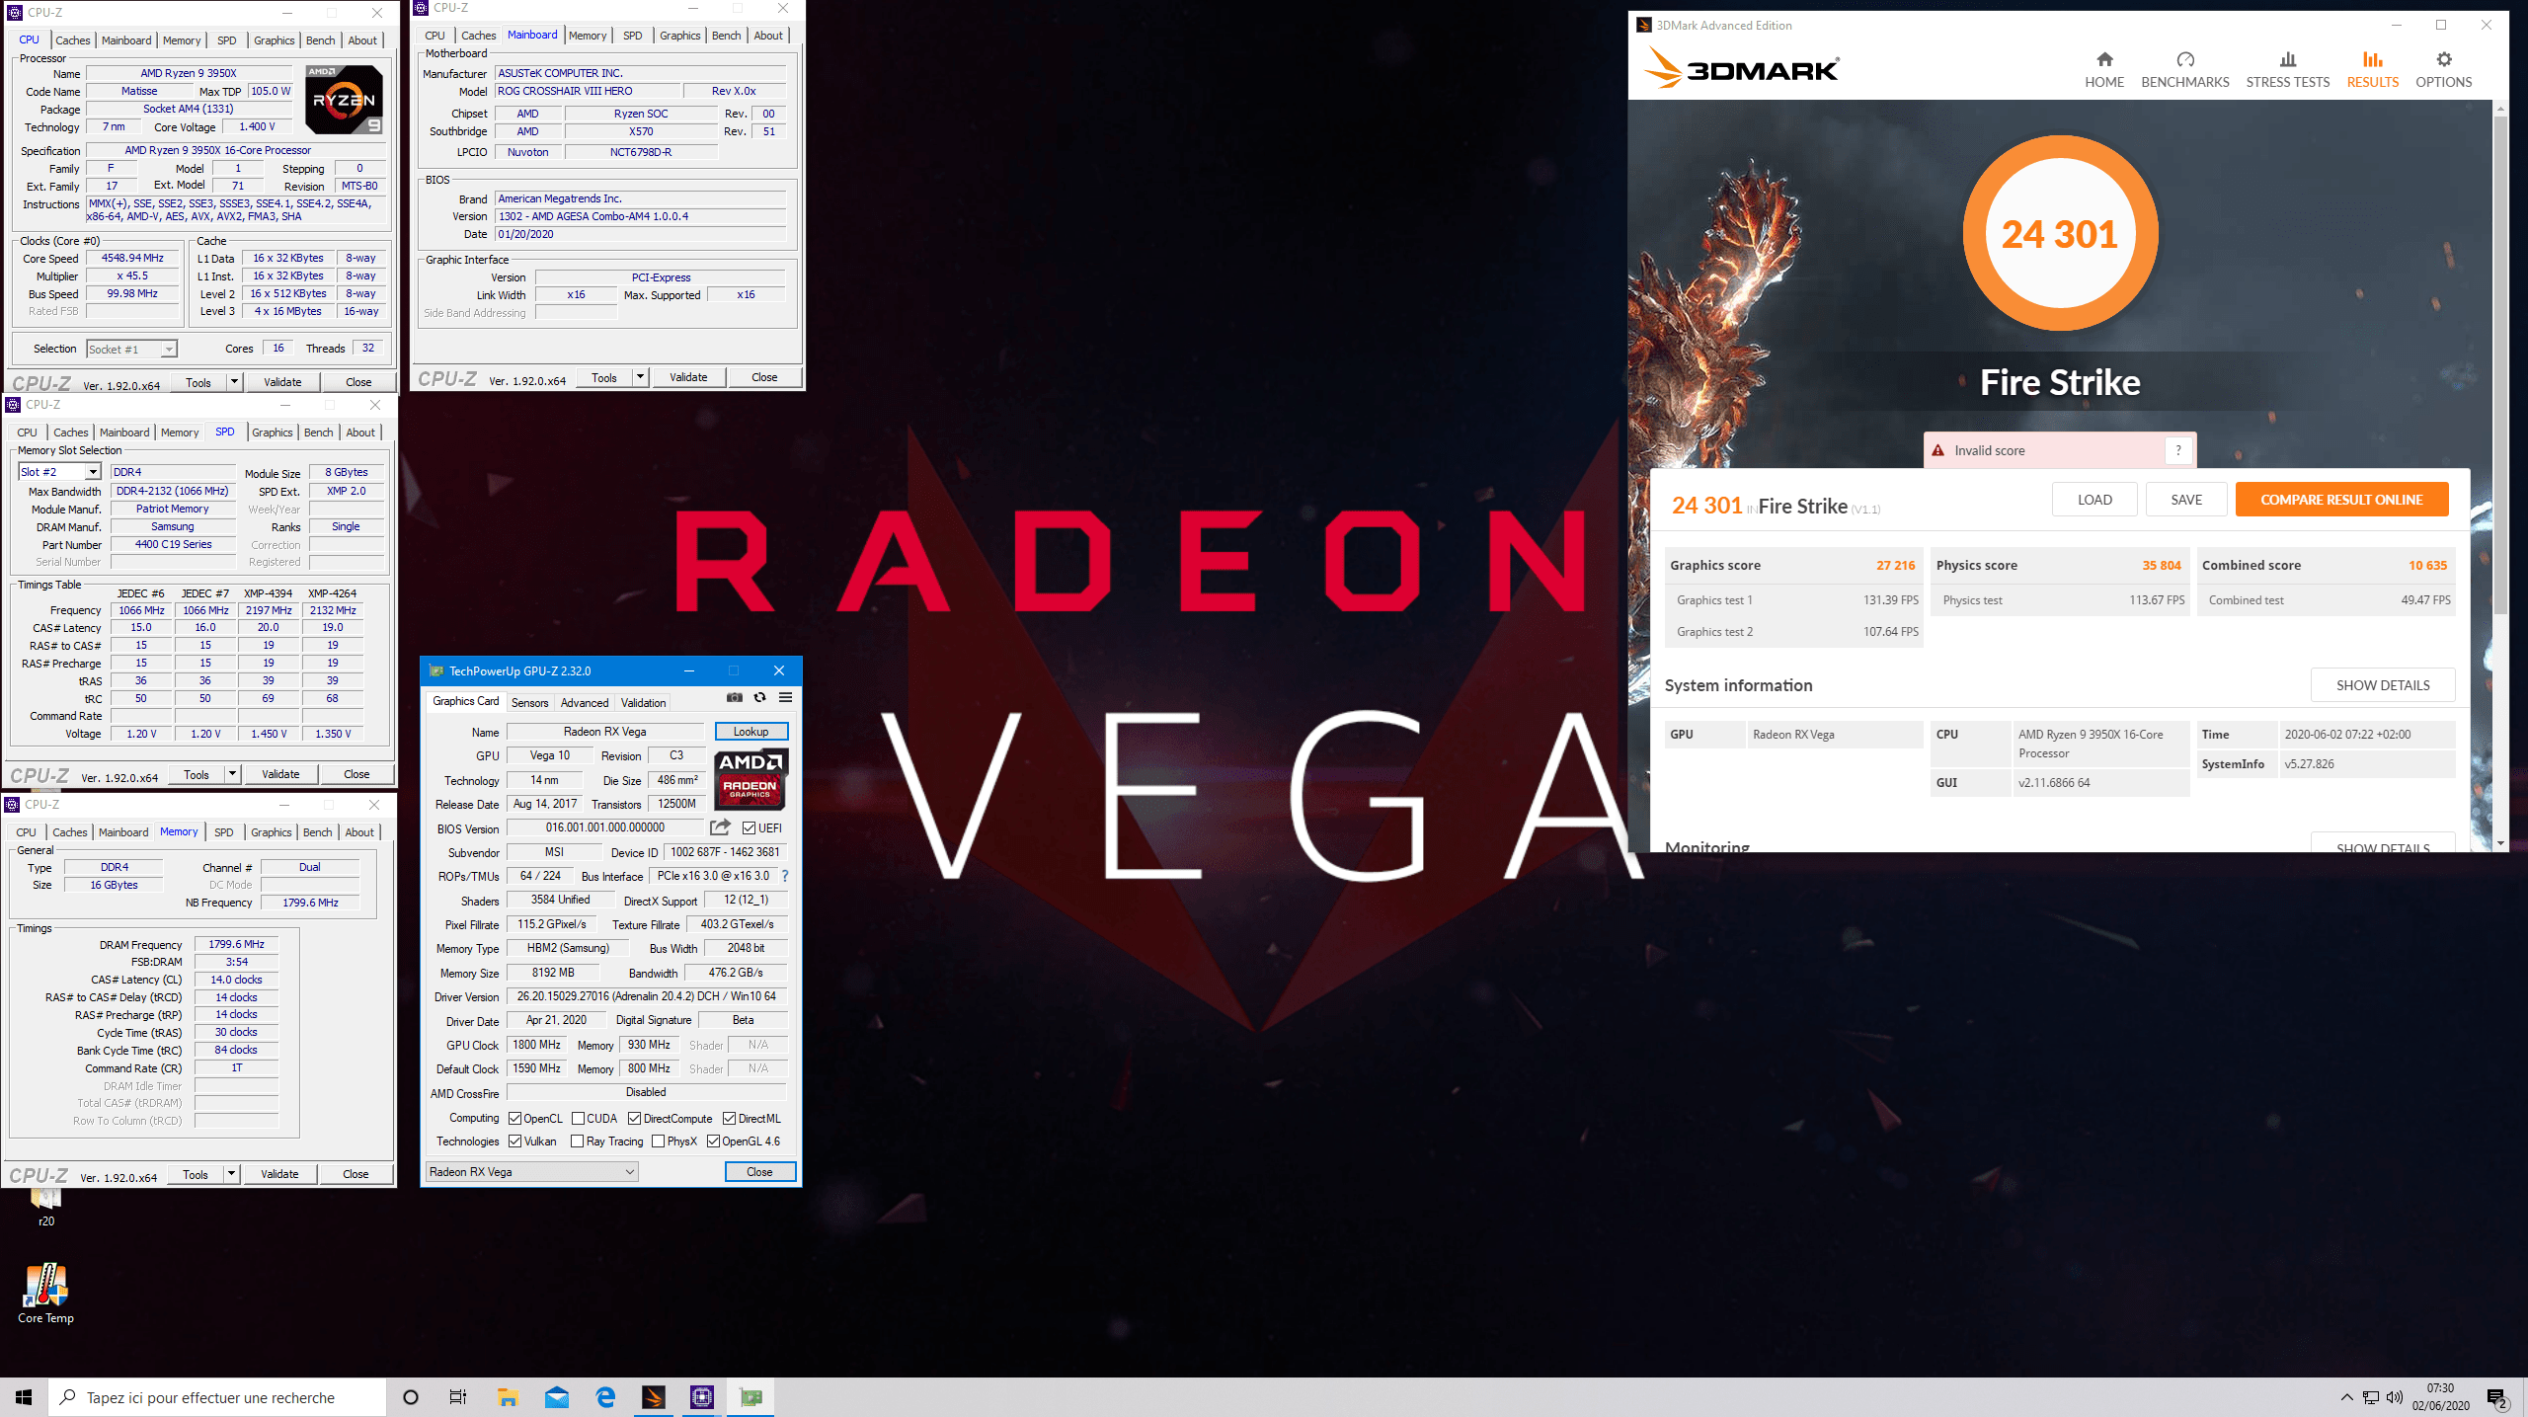Screen dimensions: 2528x1417
Task: Toggle the OpenCL checkbox
Action: [514, 1119]
